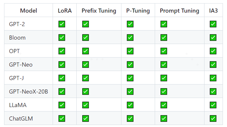
Task: Click the GPT-2 LoRA green checkmark
Action: point(62,24)
